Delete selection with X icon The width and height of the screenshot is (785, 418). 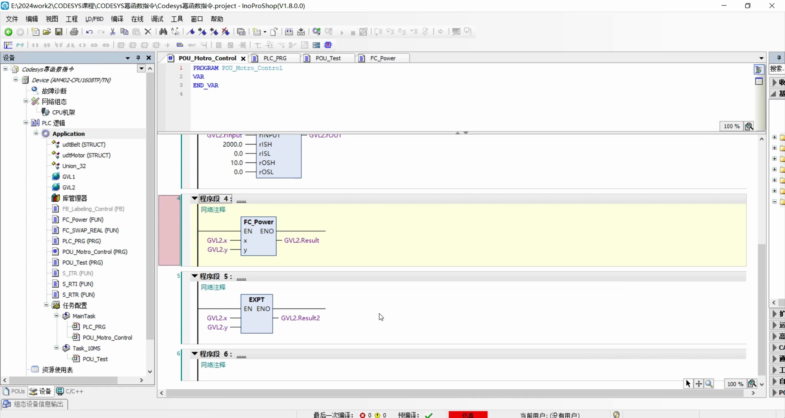point(148,32)
